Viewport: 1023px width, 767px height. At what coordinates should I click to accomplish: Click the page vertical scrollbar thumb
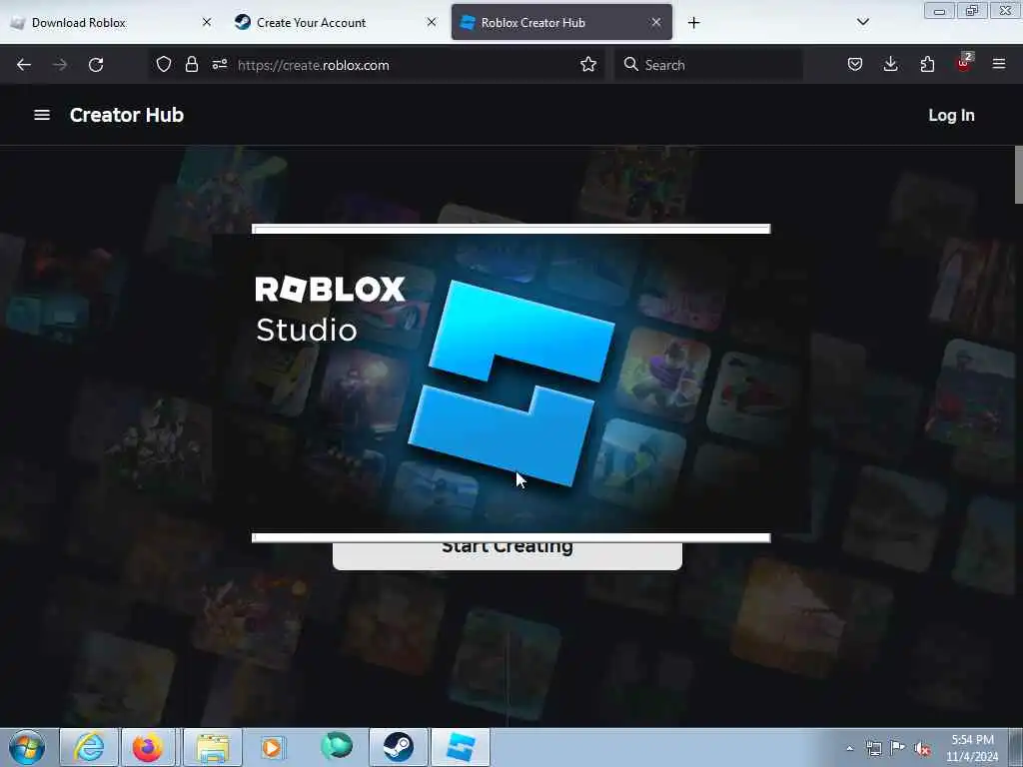coord(1018,175)
